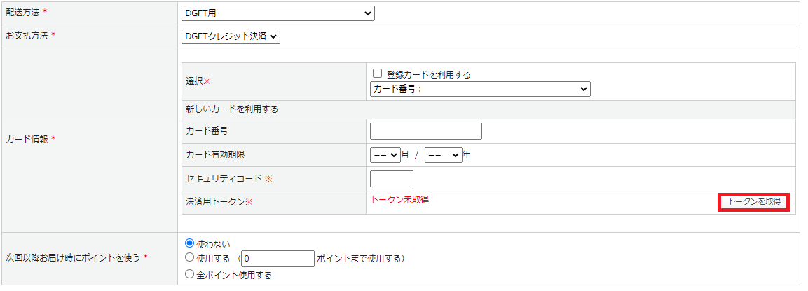Select the 使用する points radio button
The image size is (808, 291).
tap(189, 258)
